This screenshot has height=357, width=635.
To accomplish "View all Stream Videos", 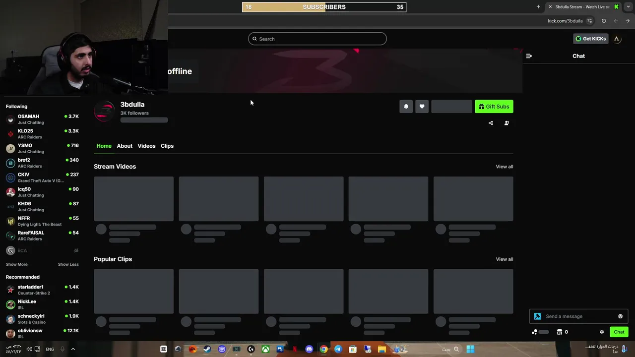I will pos(505,167).
